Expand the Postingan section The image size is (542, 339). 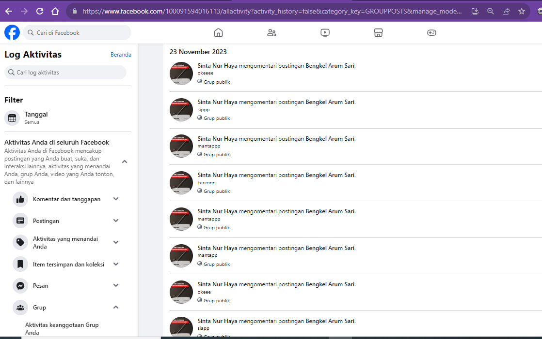tap(116, 221)
